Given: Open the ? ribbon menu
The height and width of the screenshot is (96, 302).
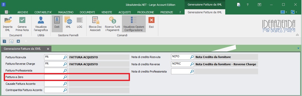Looking at the screenshot, I should (x=180, y=12).
